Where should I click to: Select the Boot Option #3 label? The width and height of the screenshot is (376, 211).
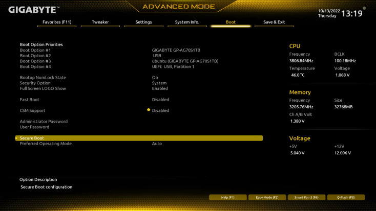point(35,61)
